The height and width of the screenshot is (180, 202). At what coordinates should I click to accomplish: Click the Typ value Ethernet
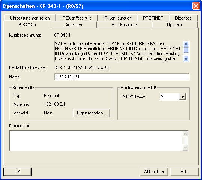(x=51, y=96)
